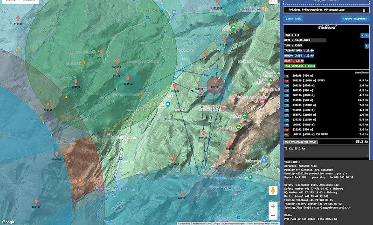
Task: Open Kurzbefehle keyboard shortcuts link
Action: pyautogui.click(x=184, y=224)
